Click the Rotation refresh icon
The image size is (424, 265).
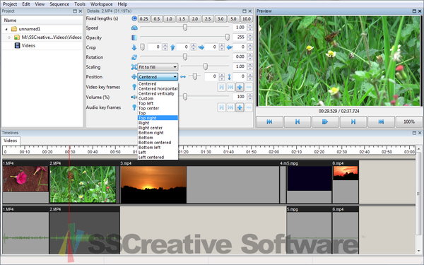[134, 57]
